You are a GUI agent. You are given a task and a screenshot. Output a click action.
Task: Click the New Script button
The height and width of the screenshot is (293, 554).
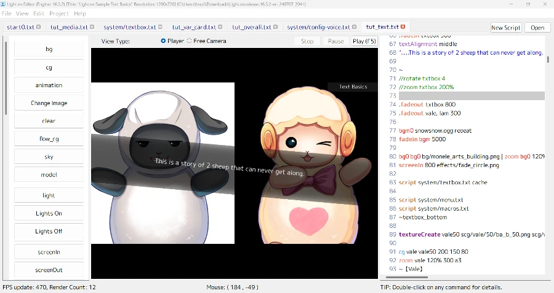pos(506,28)
